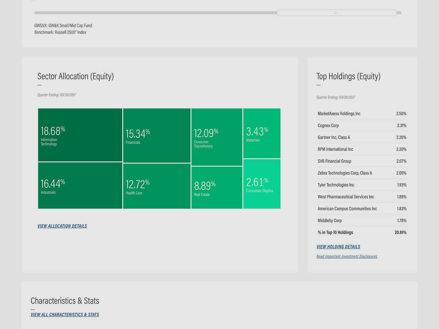Click the Health Care 12.72% block

pyautogui.click(x=157, y=186)
